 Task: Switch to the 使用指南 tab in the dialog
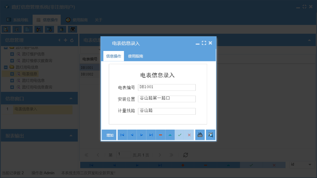pos(135,56)
